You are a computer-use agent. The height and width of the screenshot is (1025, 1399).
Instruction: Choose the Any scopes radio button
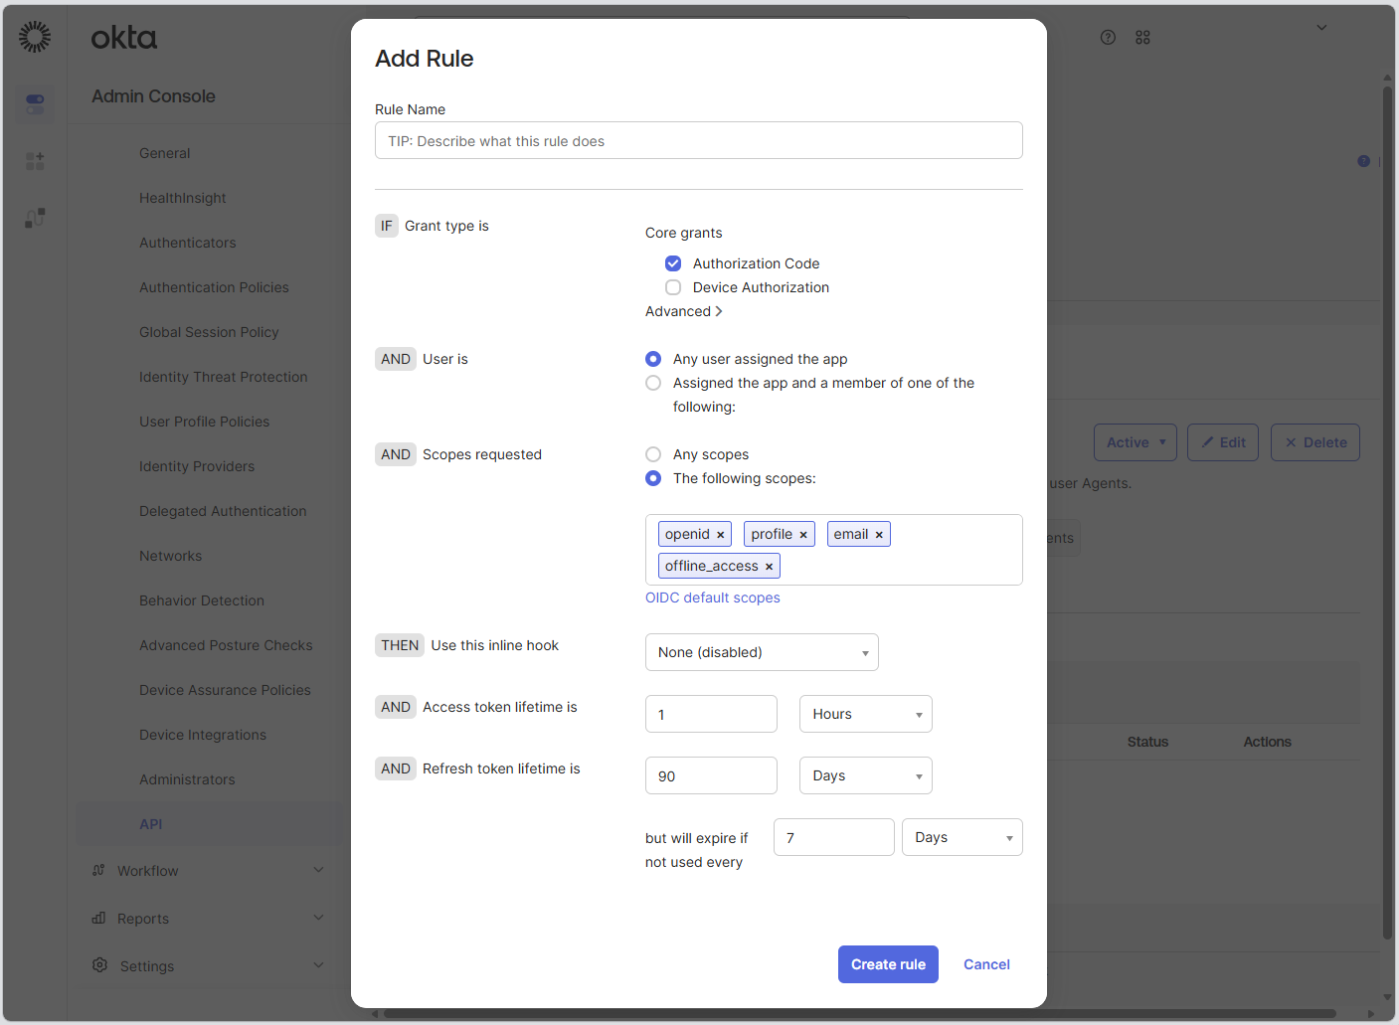click(653, 454)
